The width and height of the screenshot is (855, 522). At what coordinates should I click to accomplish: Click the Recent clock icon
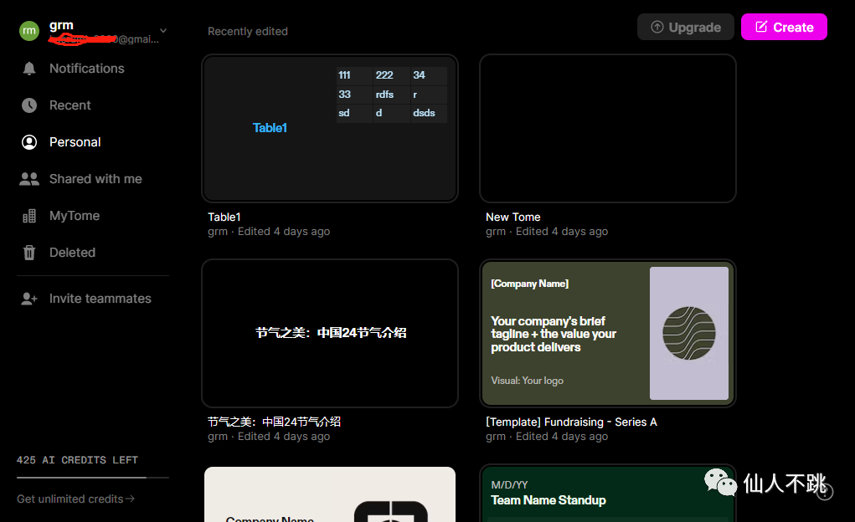pyautogui.click(x=29, y=105)
